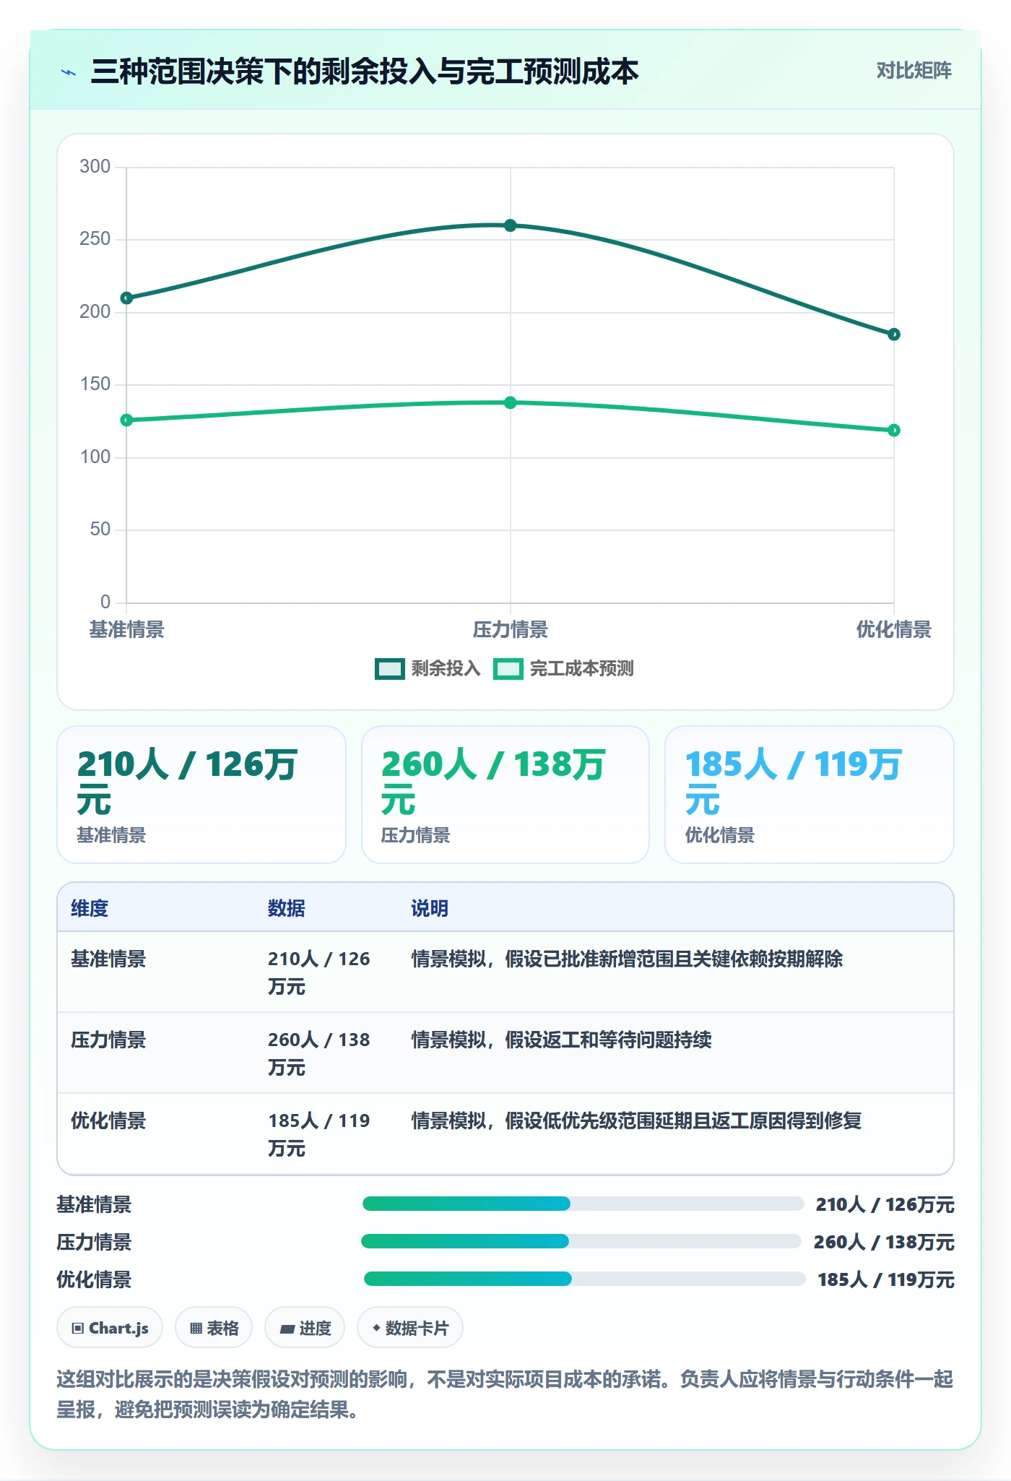Click description 假设已批准新增范围且关键依赖按期解除
Screen dimensions: 1011x1481
point(674,959)
